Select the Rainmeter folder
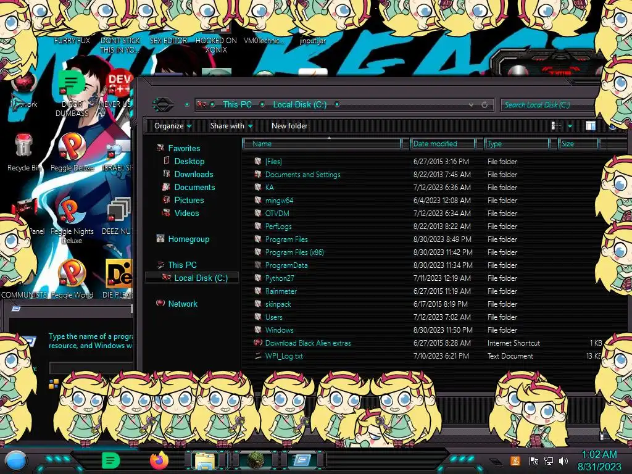Image resolution: width=632 pixels, height=474 pixels. pyautogui.click(x=281, y=291)
